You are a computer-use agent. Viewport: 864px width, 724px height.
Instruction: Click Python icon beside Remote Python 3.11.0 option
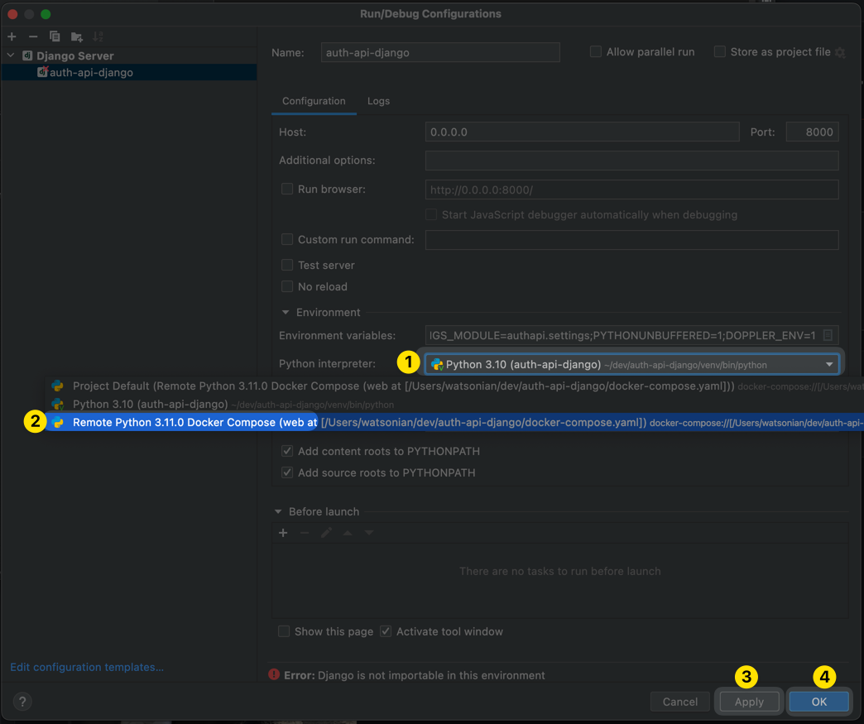[x=57, y=422]
